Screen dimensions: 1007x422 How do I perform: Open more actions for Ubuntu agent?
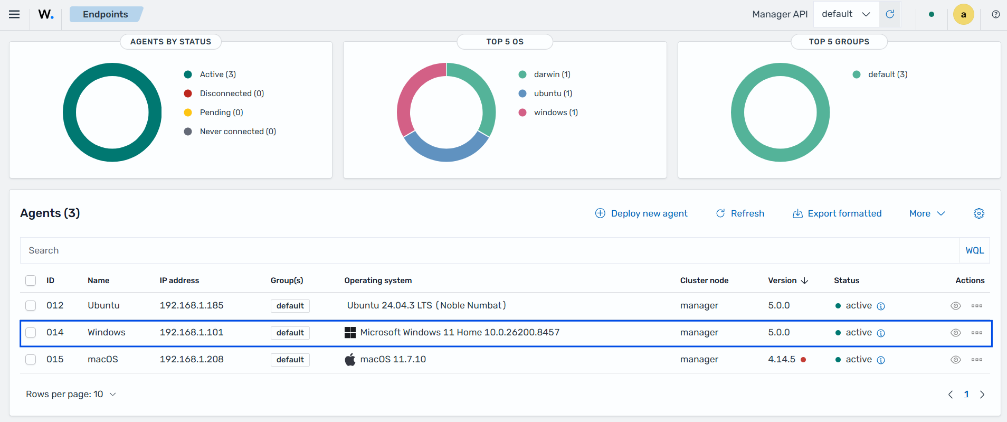point(977,306)
